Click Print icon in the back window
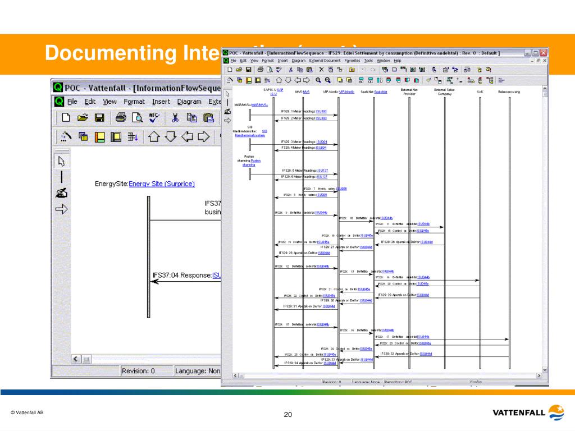The height and width of the screenshot is (431, 575). 121,117
